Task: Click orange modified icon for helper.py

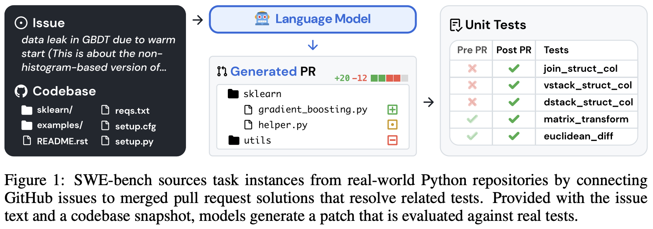Action: pyautogui.click(x=392, y=125)
